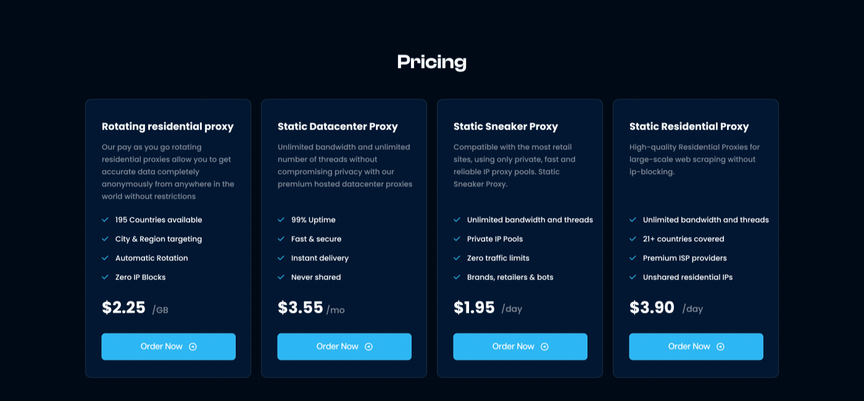Click the arrow icon in Static Datacenter Order Now button
The width and height of the screenshot is (864, 401).
(x=368, y=347)
